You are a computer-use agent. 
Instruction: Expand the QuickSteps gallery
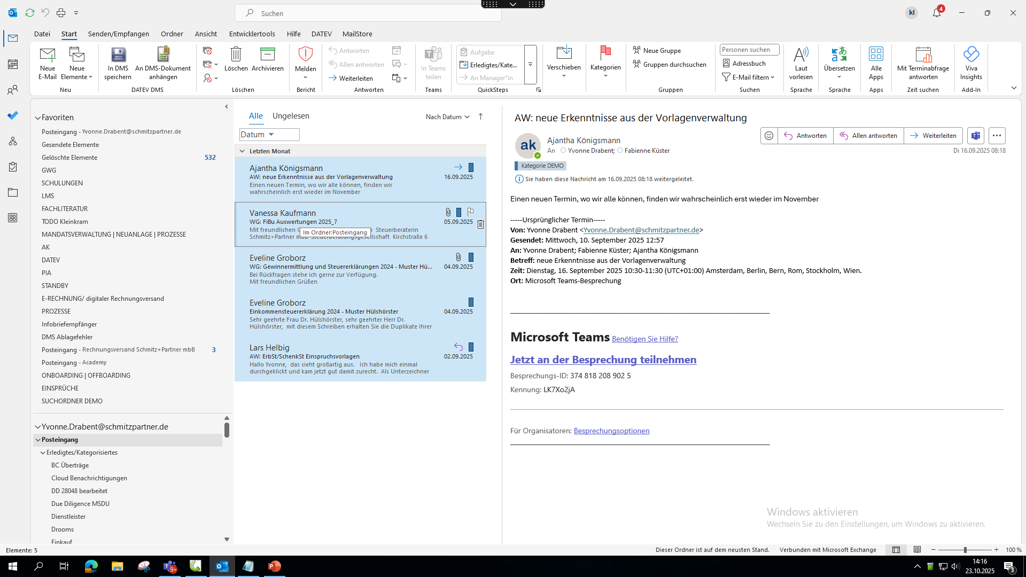pos(530,65)
